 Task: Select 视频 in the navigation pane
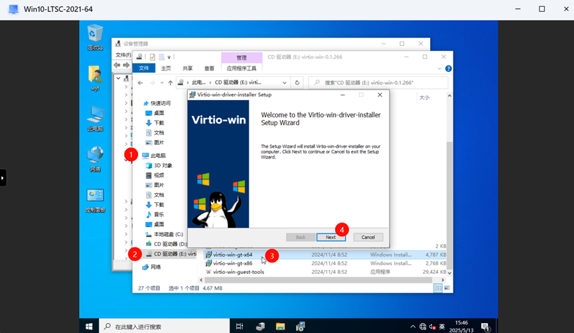click(x=155, y=175)
